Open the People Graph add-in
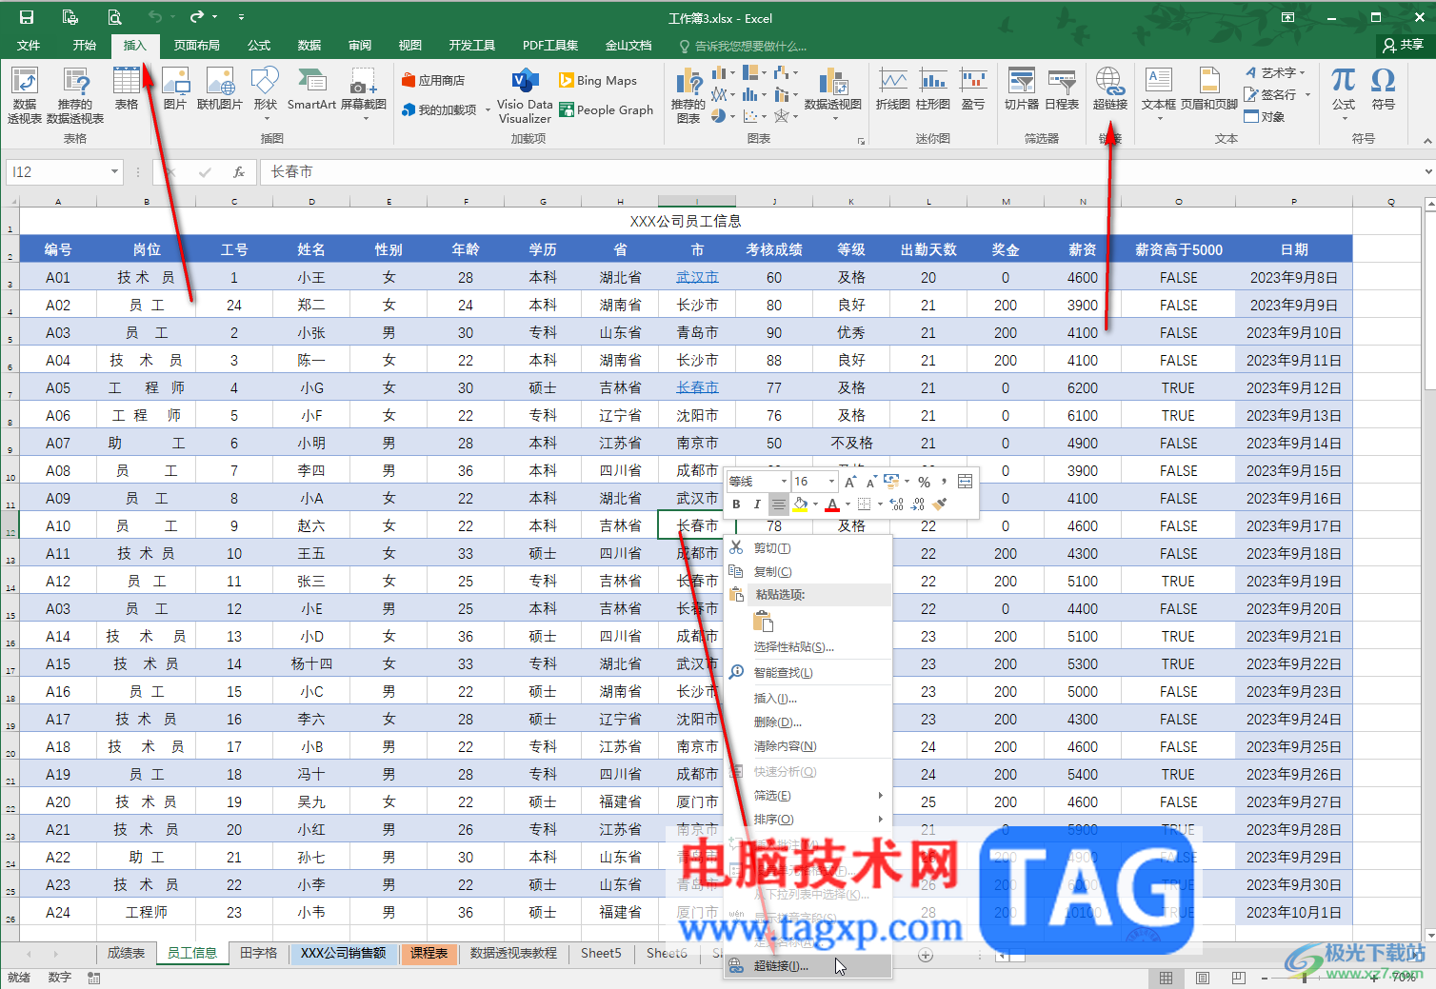 click(x=606, y=110)
